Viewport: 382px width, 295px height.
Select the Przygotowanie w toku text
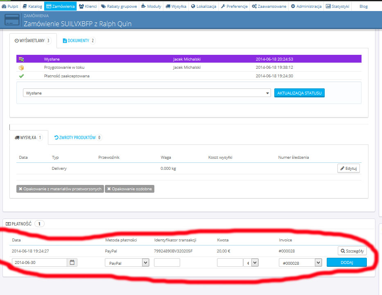pos(64,68)
